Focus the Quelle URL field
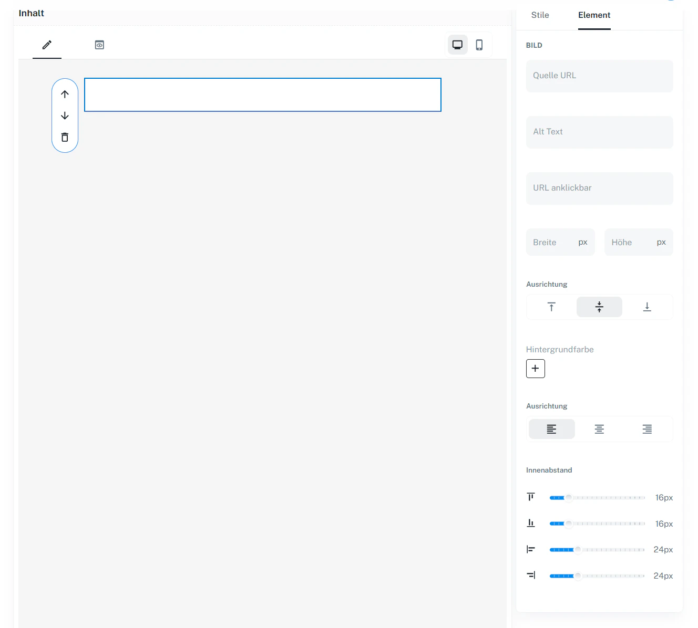Viewport: 698px width, 628px height. coord(600,76)
